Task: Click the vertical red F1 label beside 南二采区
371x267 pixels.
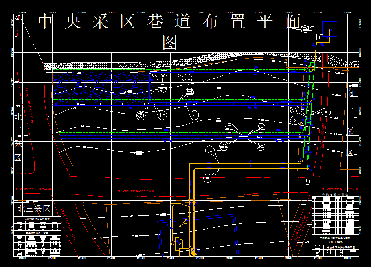Action: point(322,136)
